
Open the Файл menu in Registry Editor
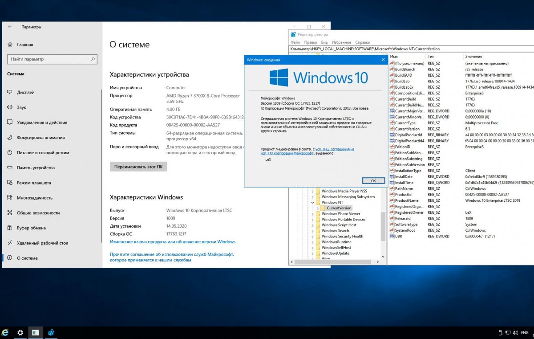tap(295, 42)
